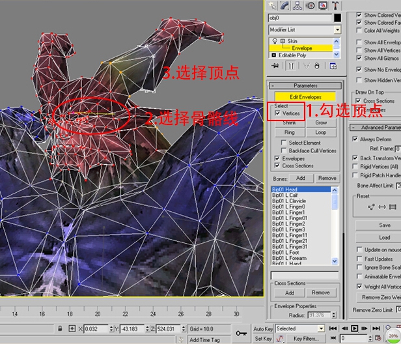Open the Modifier List dropdown
This screenshot has height=344, width=401.
(x=337, y=30)
